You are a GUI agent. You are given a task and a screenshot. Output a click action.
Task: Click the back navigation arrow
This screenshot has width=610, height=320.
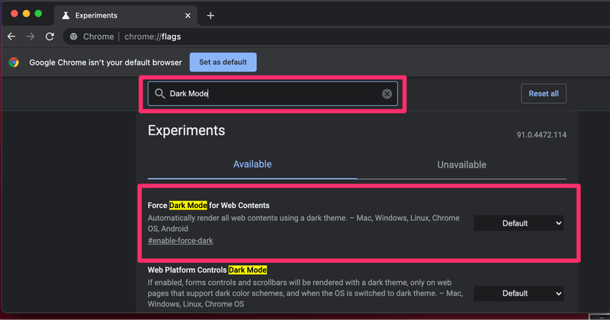[x=11, y=36]
